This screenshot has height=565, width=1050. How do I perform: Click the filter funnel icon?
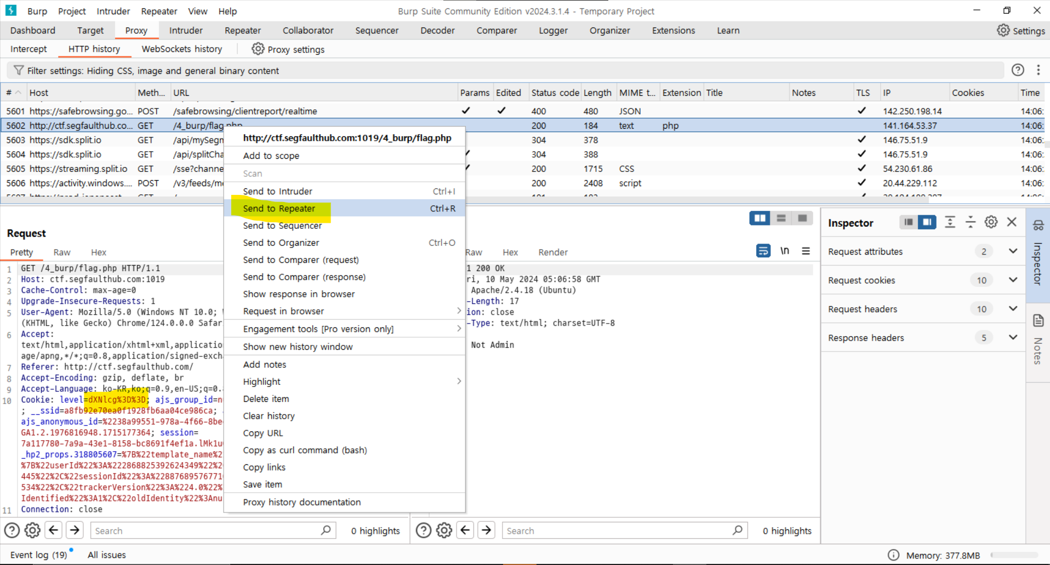click(x=19, y=70)
